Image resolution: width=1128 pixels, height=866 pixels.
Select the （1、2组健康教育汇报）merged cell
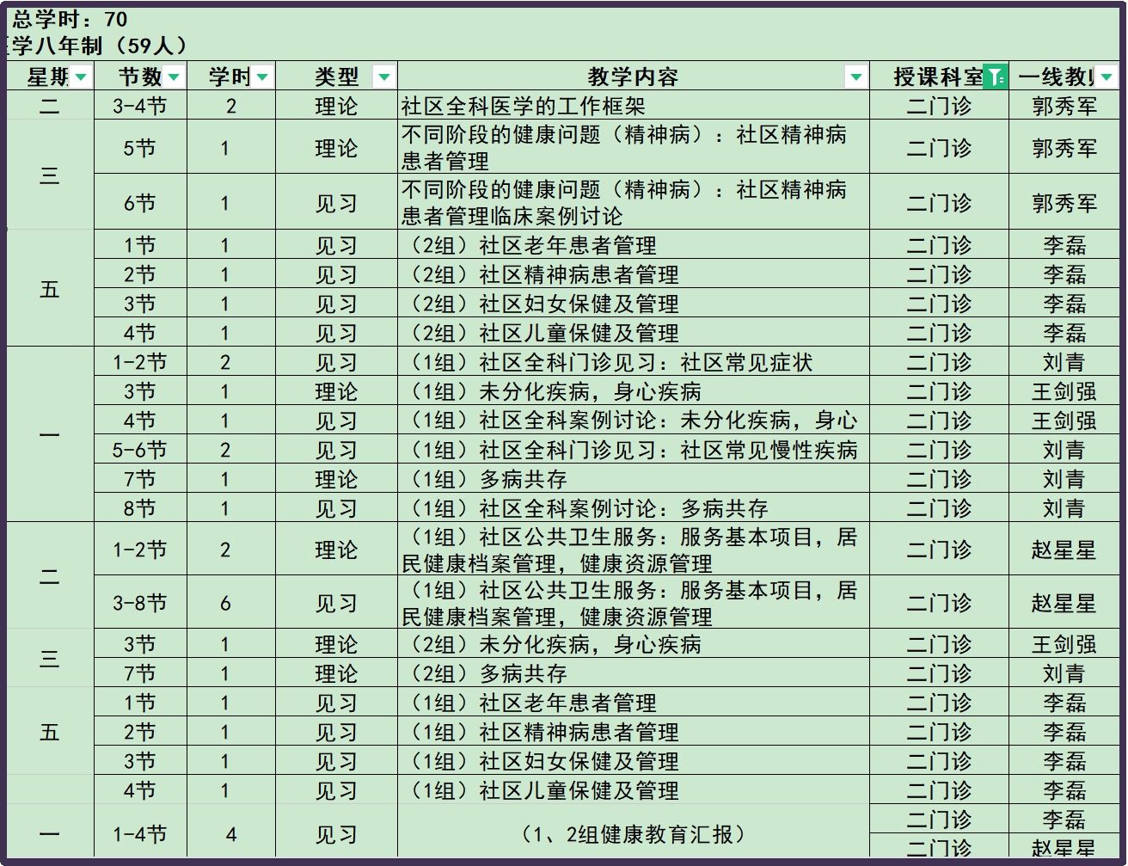(633, 834)
